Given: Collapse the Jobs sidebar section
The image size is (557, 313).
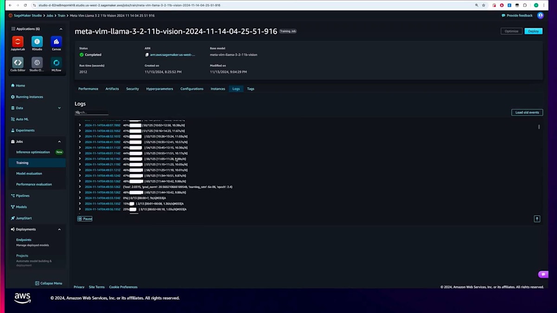Looking at the screenshot, I should (59, 141).
